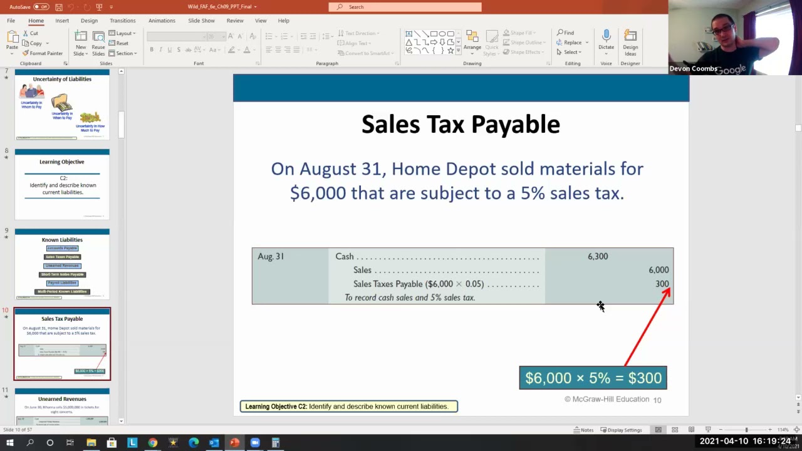Screen dimensions: 802x451
Task: Select the Format Painter tool
Action: click(x=43, y=53)
